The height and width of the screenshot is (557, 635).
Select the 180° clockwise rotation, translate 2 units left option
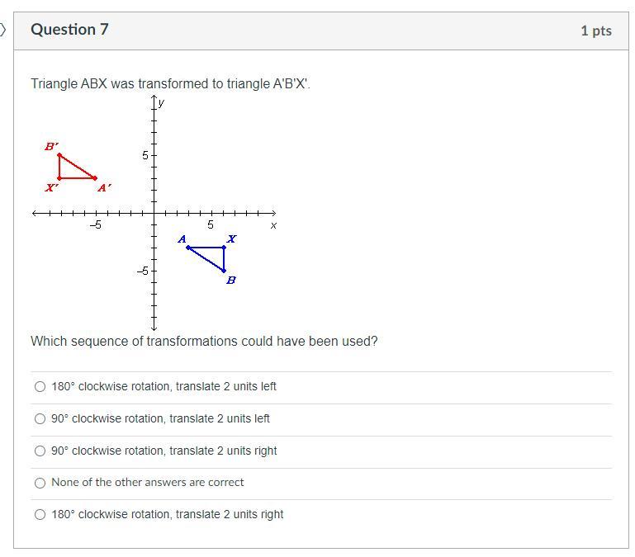40,387
